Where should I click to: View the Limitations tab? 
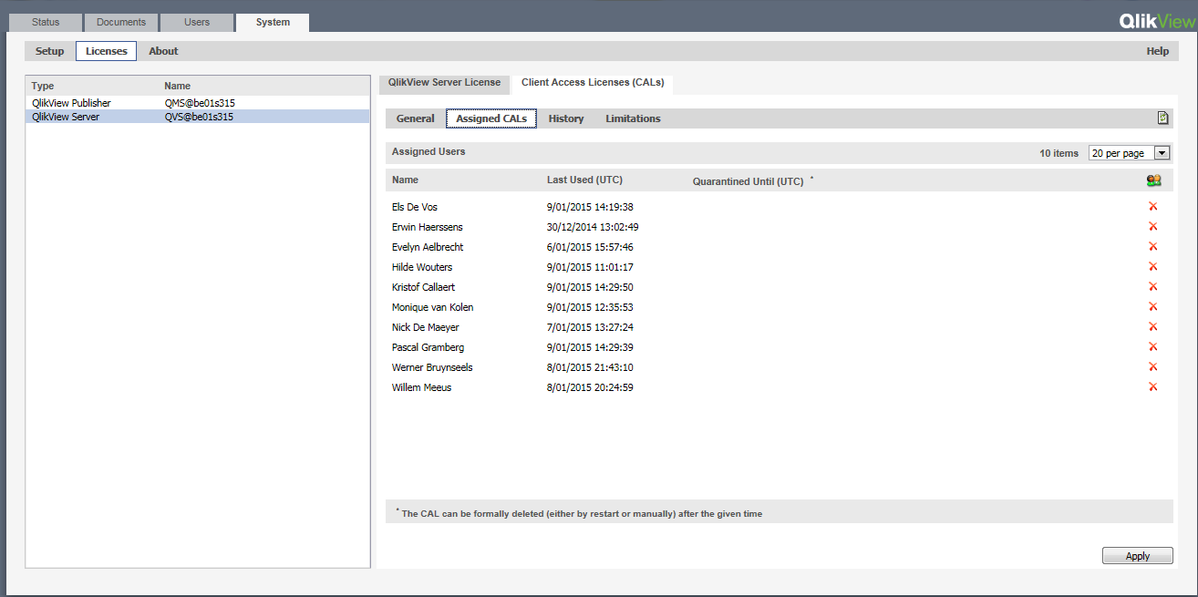pyautogui.click(x=633, y=118)
